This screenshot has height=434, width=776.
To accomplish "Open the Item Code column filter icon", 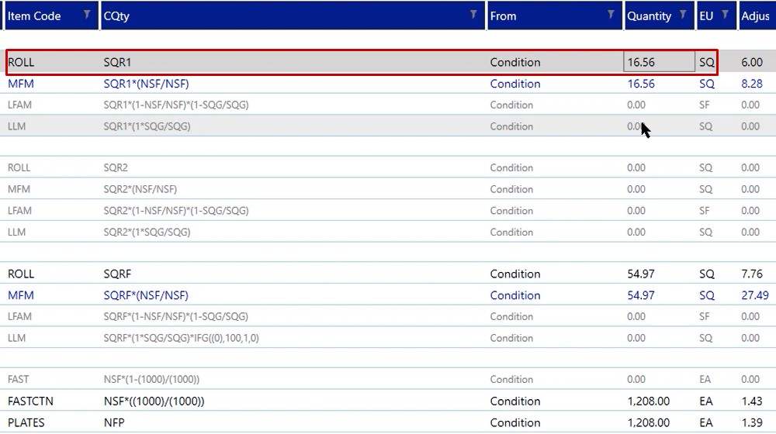I will (87, 15).
